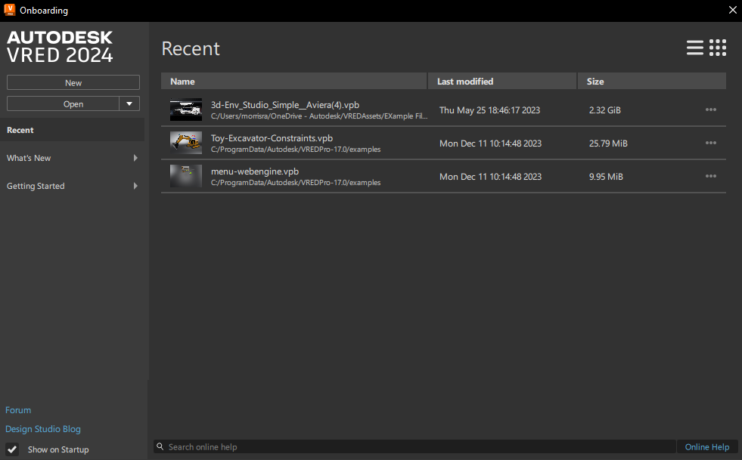This screenshot has width=742, height=460.
Task: Click the 9.95 MiB size value
Action: coord(606,176)
